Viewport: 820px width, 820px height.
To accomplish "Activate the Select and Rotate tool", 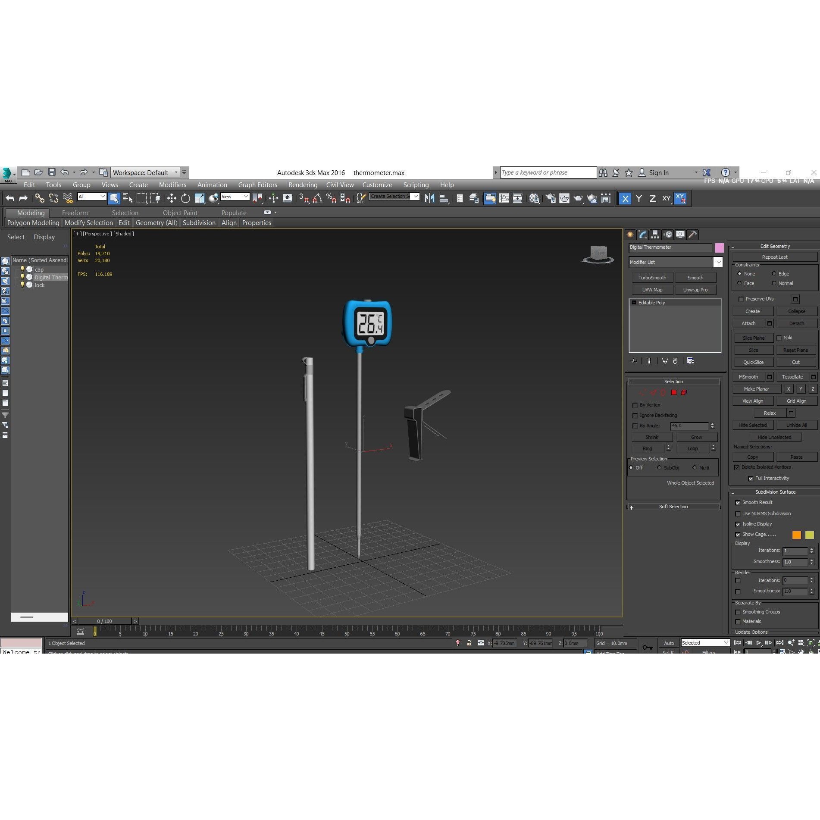I will coord(185,198).
